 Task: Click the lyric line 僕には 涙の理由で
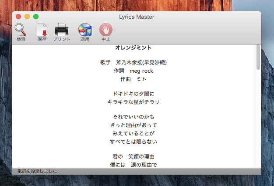(133, 165)
